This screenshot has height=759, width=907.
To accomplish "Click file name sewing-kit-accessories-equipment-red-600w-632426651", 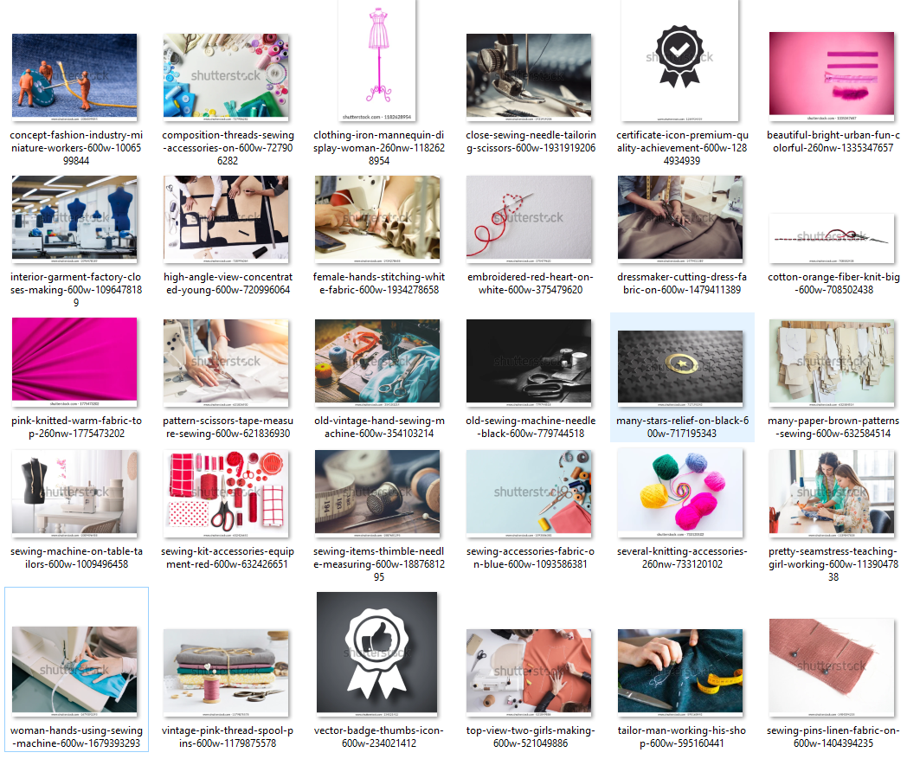I will (228, 557).
